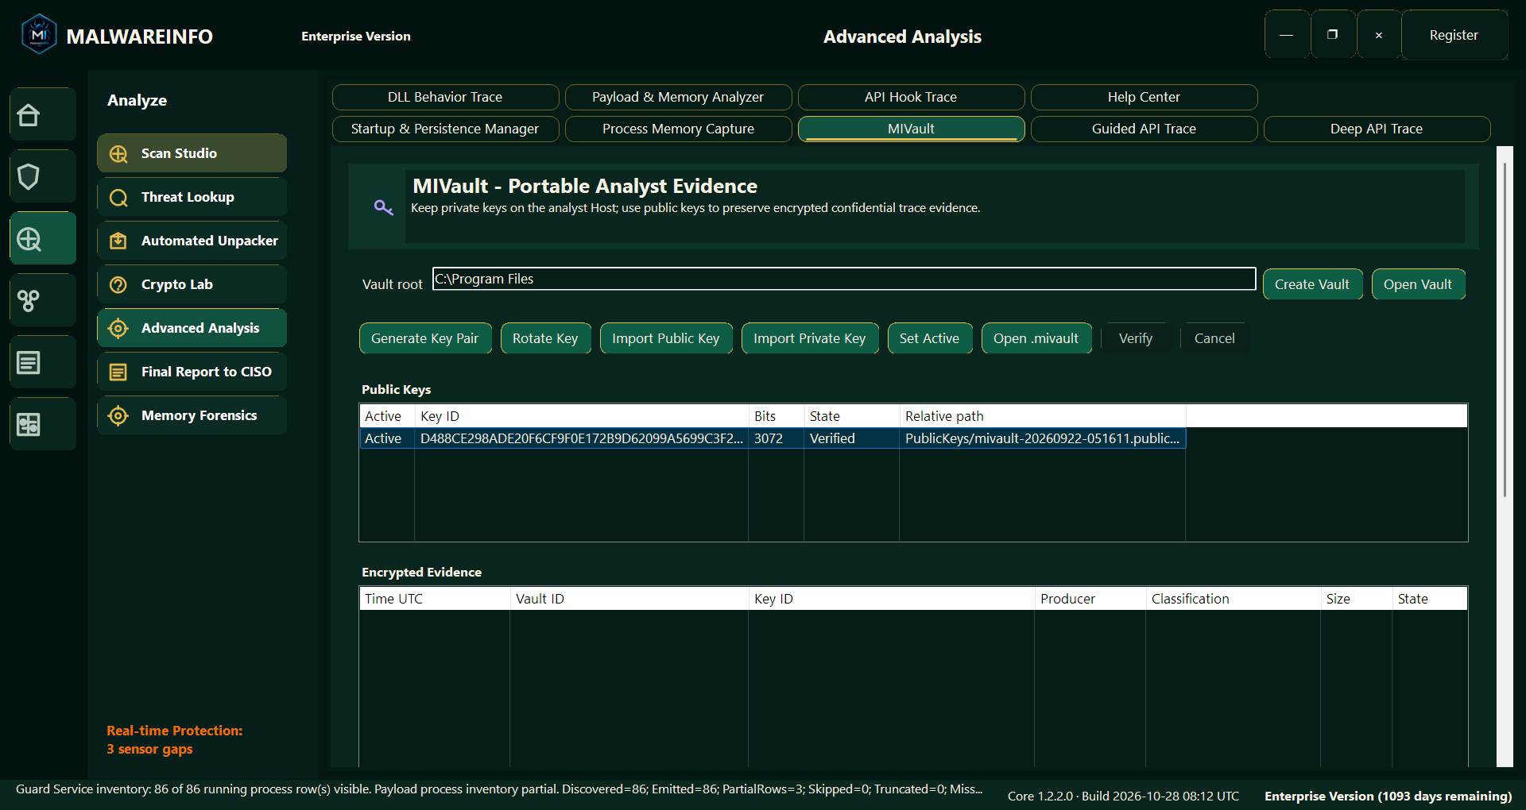Click Core 1.2.2.0 build info text

[x=1123, y=796]
